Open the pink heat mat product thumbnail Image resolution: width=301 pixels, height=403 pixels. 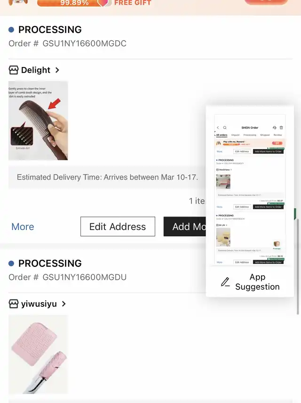click(38, 354)
